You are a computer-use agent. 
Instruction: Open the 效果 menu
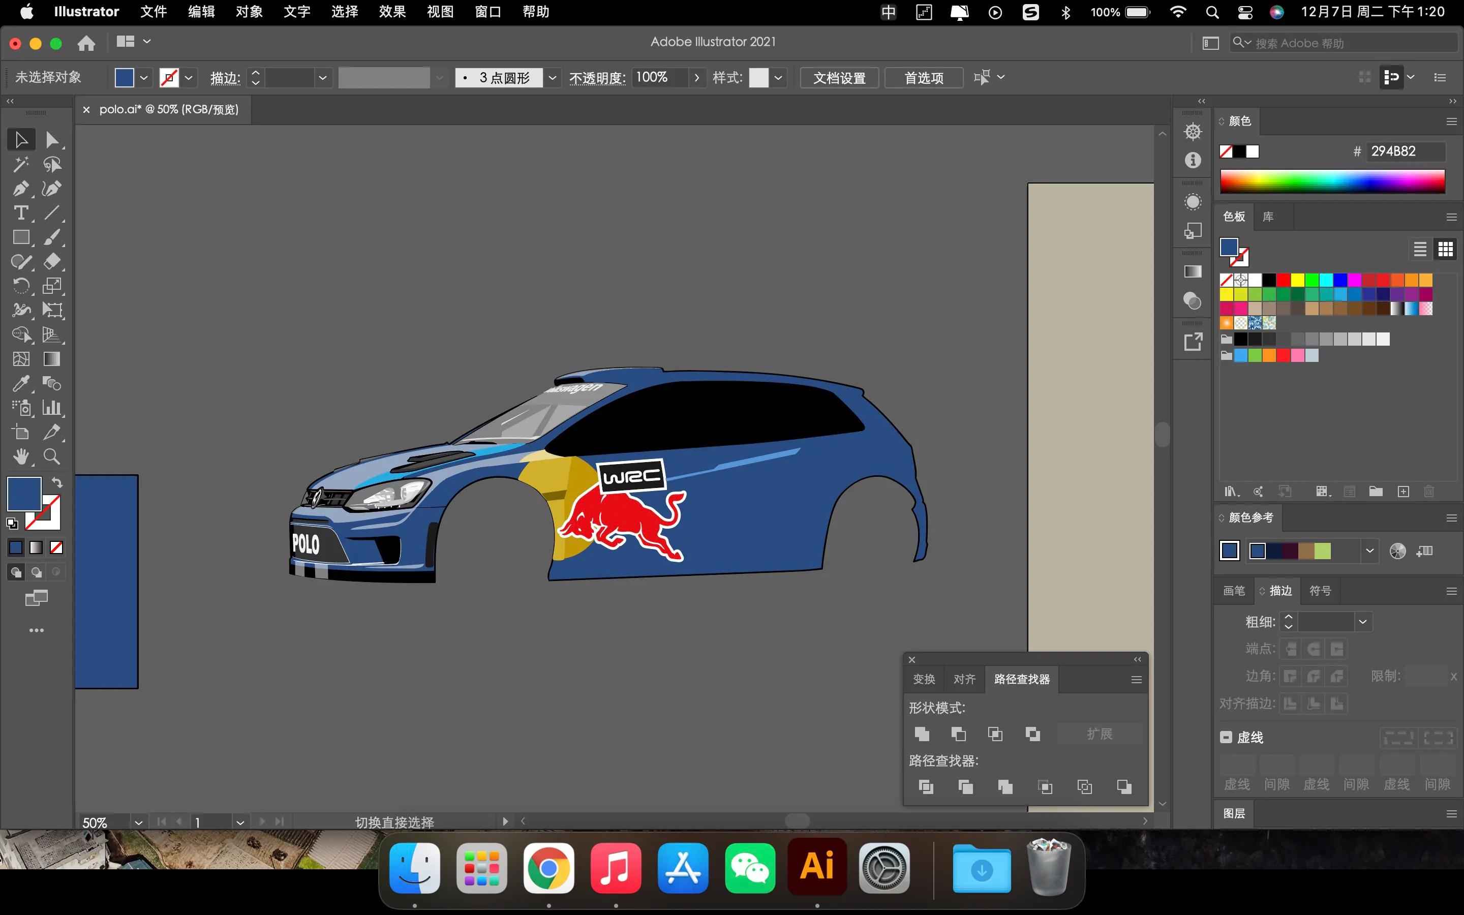click(x=392, y=12)
